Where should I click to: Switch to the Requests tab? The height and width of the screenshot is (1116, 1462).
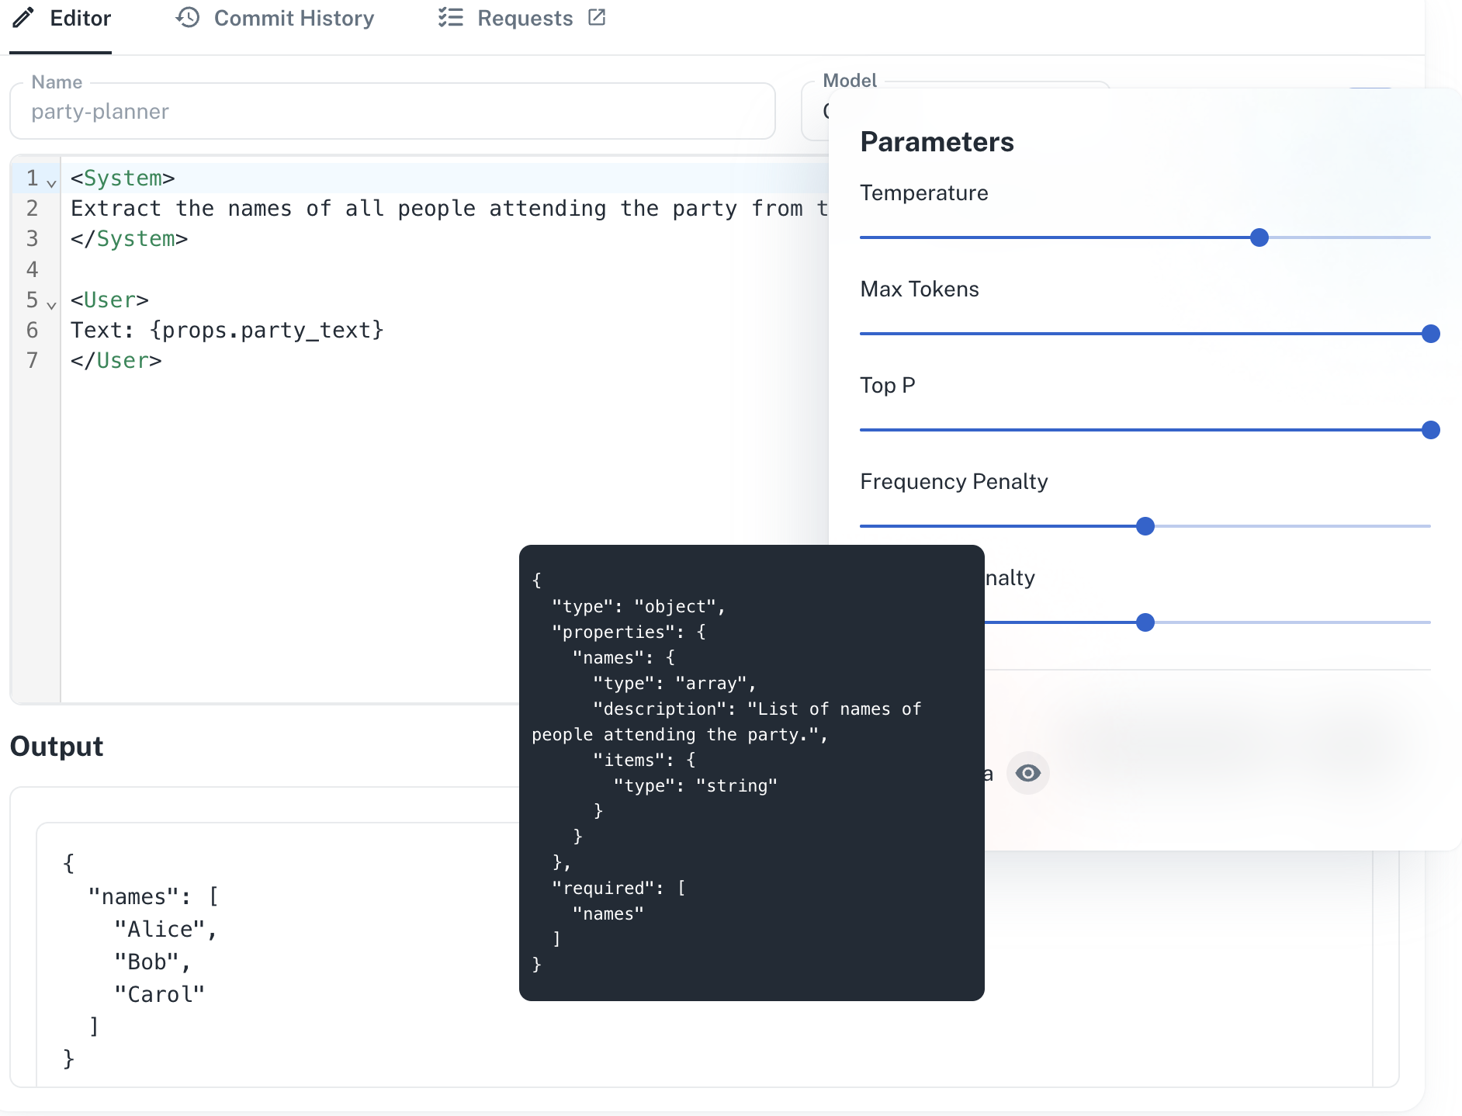click(x=525, y=18)
